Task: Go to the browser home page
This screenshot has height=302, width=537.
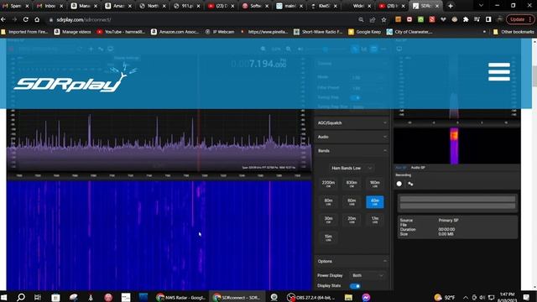Action: click(37, 20)
